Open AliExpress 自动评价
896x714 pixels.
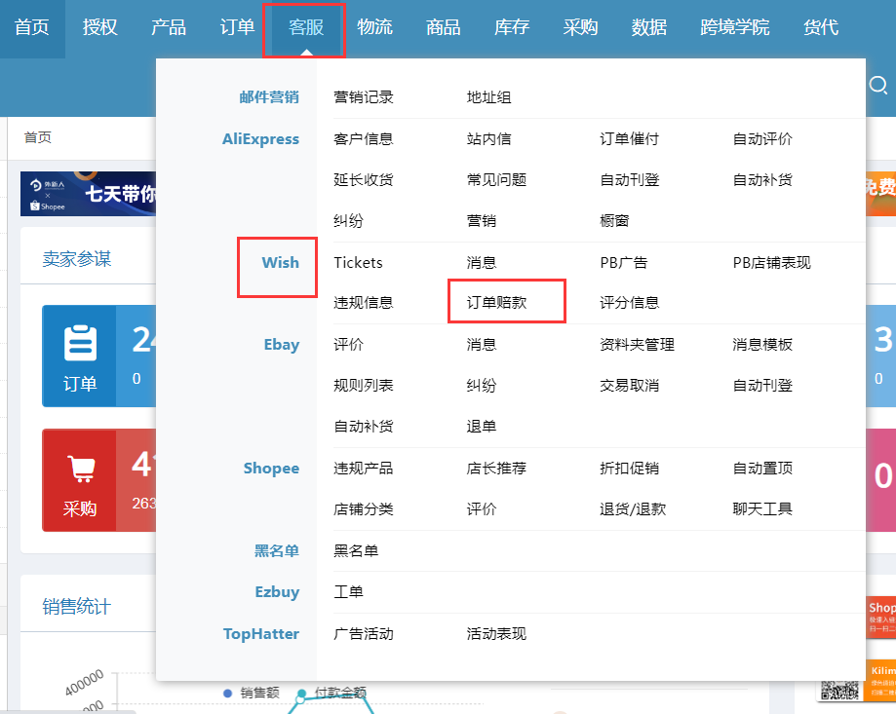pyautogui.click(x=762, y=139)
